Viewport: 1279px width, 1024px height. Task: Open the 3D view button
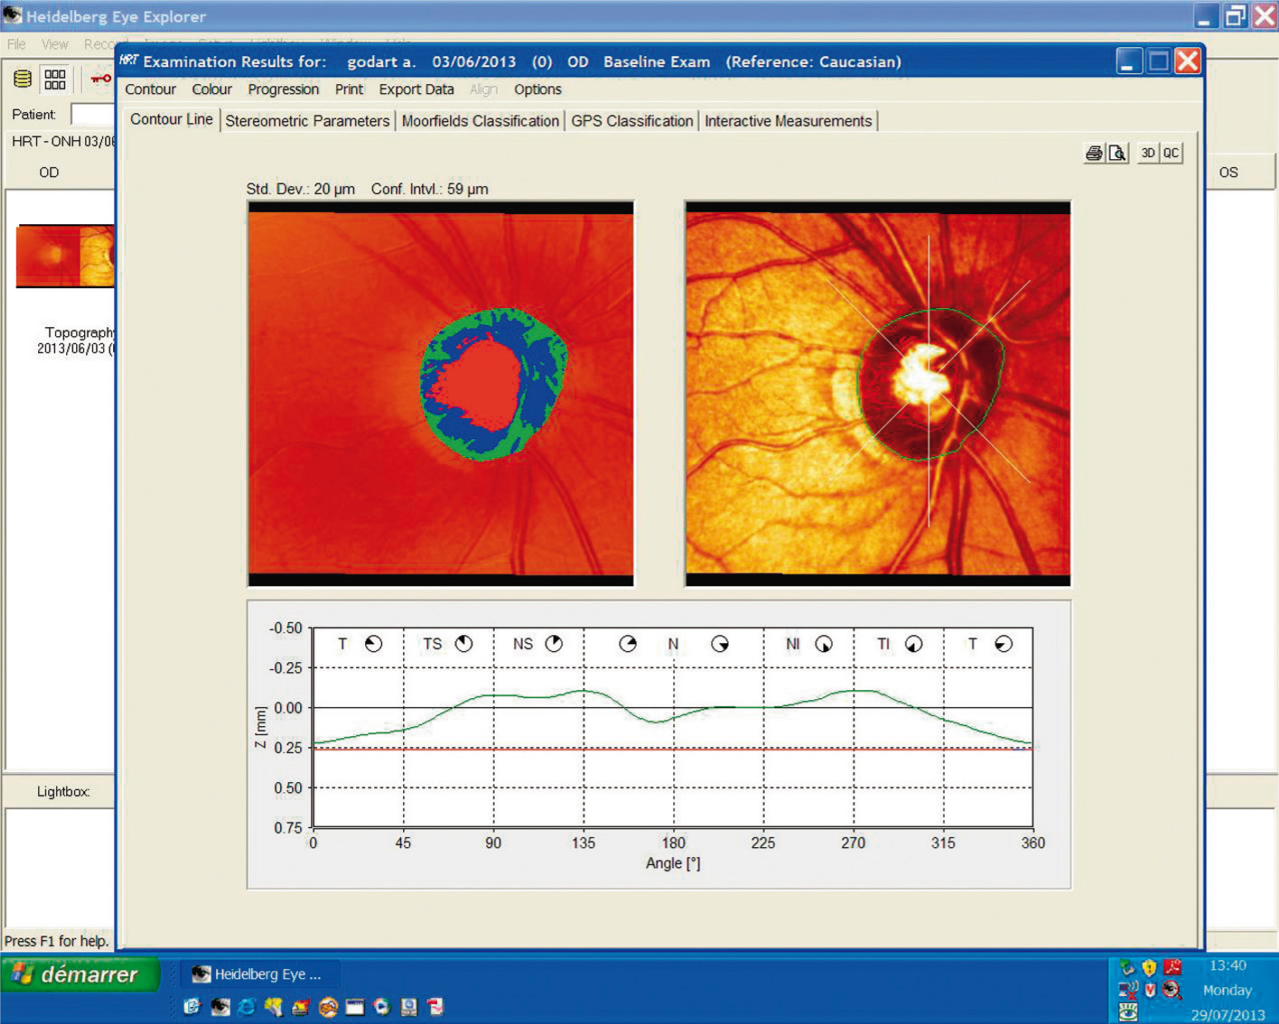(x=1147, y=154)
